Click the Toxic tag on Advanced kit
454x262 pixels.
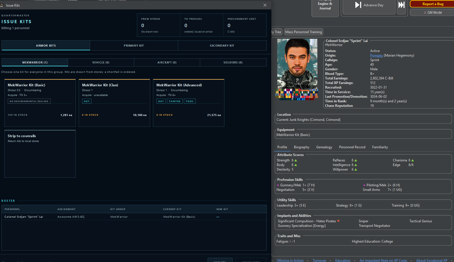click(x=190, y=101)
